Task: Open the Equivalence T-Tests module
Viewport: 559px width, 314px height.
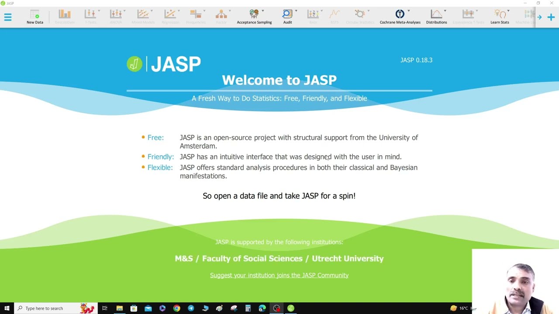Action: tap(468, 17)
